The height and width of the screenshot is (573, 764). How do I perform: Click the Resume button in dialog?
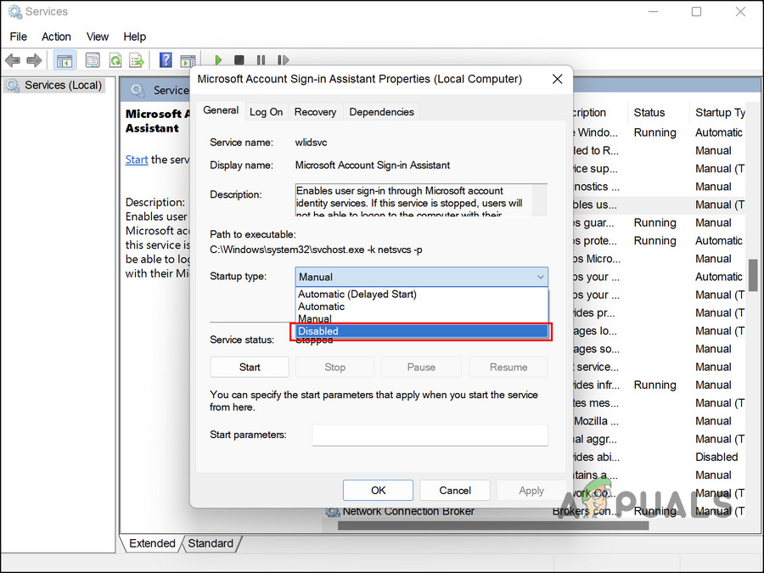click(508, 368)
